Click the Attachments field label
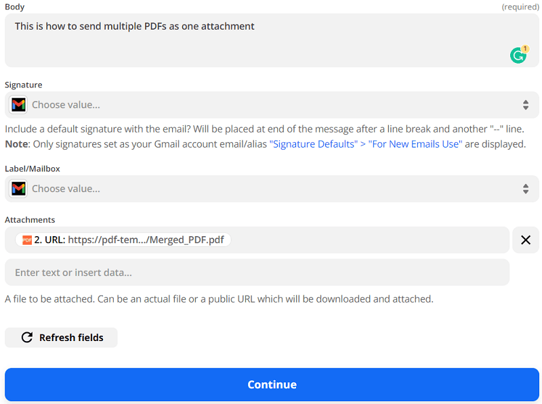Screen dimensions: 542x404 point(30,220)
